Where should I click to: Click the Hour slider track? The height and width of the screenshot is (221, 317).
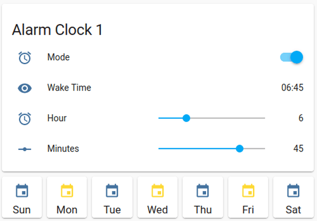(x=225, y=118)
